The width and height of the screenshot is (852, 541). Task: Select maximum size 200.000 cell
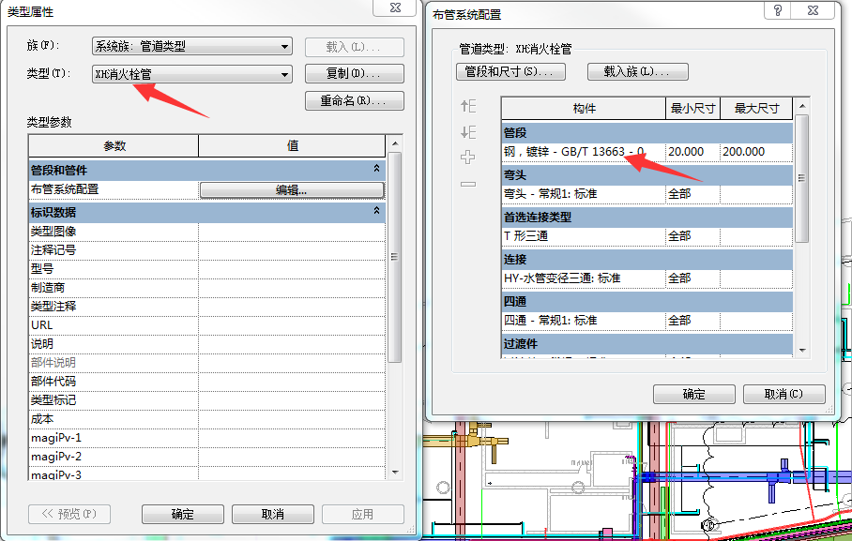coord(756,152)
